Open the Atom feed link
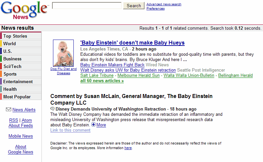Viewport: 263px width, 162px height. tap(27, 120)
